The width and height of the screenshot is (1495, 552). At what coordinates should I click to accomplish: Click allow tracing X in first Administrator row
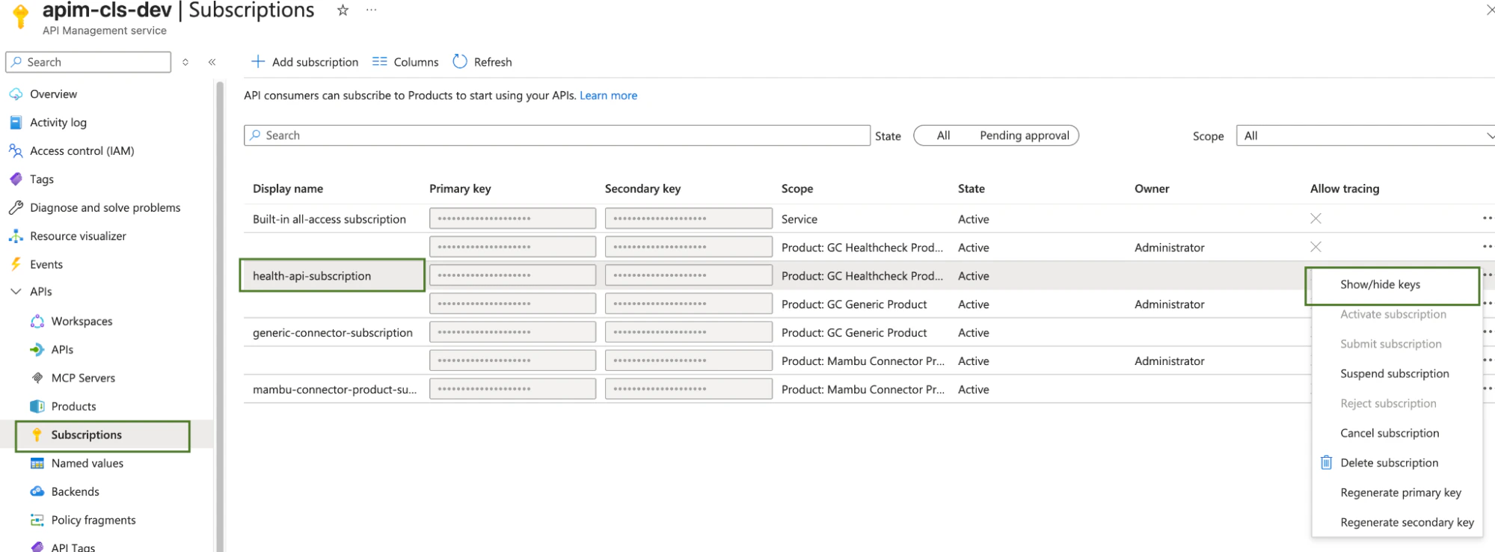coord(1316,247)
